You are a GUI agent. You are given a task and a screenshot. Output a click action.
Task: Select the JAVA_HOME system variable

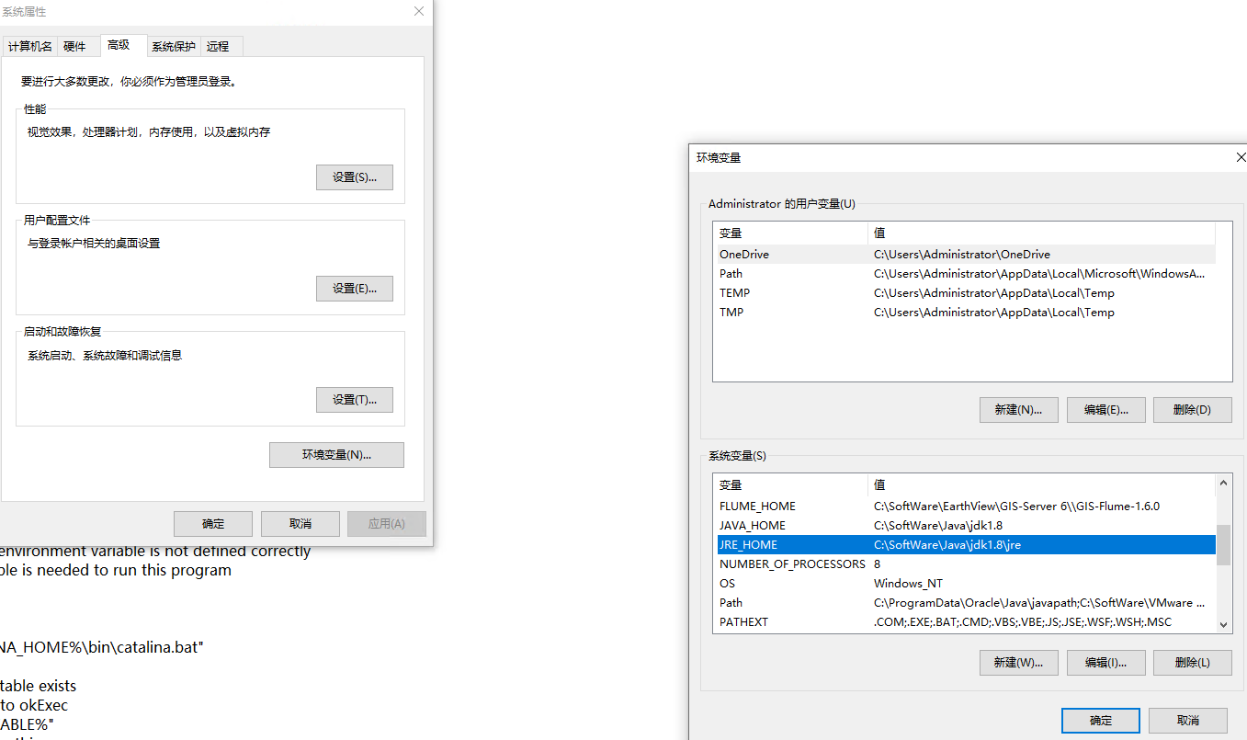[x=964, y=526]
